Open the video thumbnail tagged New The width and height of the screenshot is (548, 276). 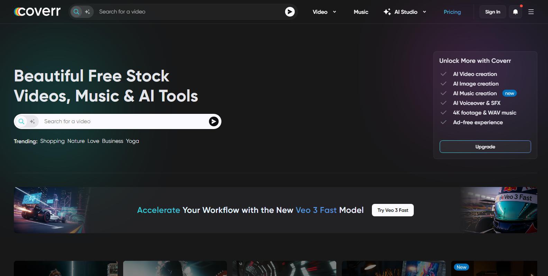point(494,268)
